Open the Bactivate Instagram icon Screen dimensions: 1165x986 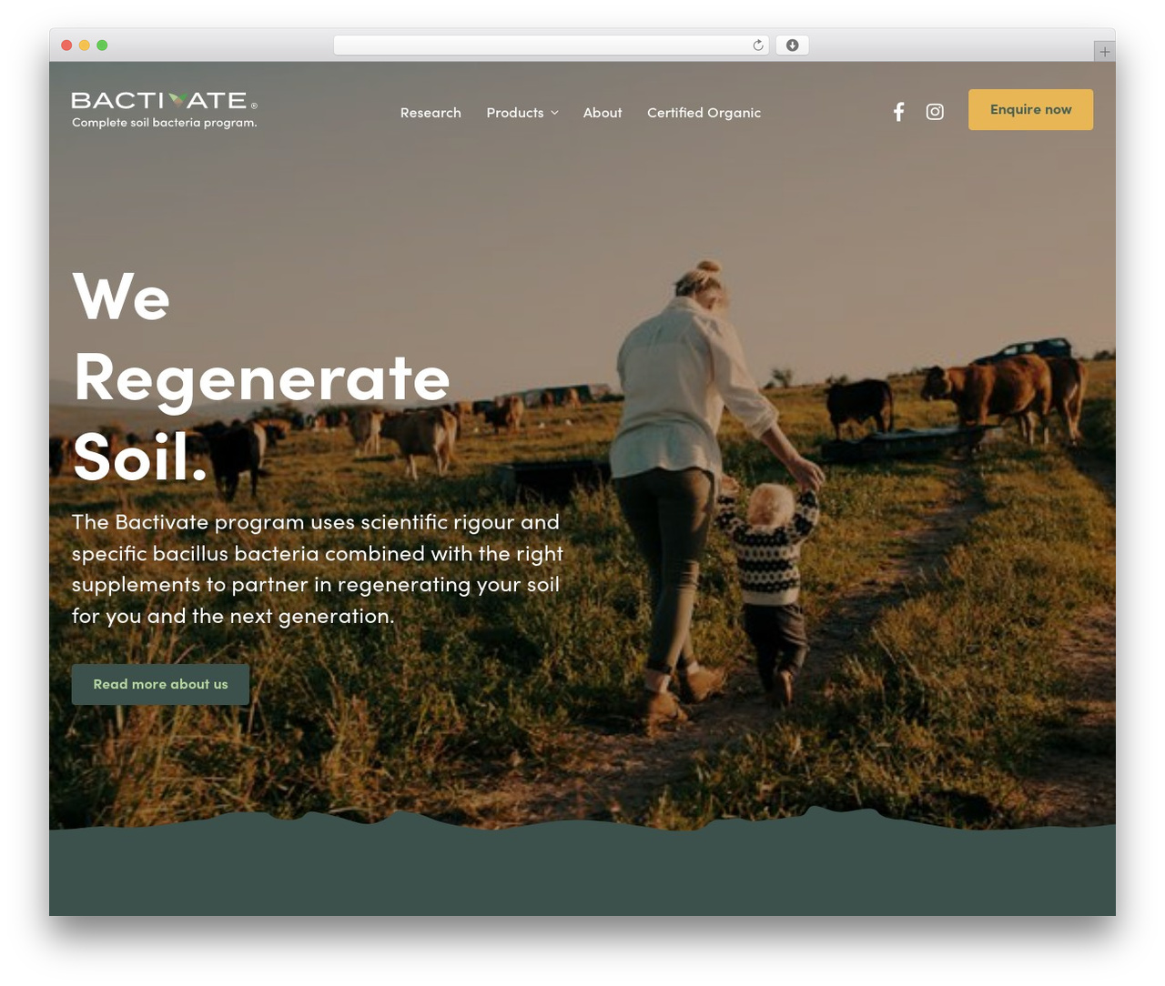click(x=935, y=112)
